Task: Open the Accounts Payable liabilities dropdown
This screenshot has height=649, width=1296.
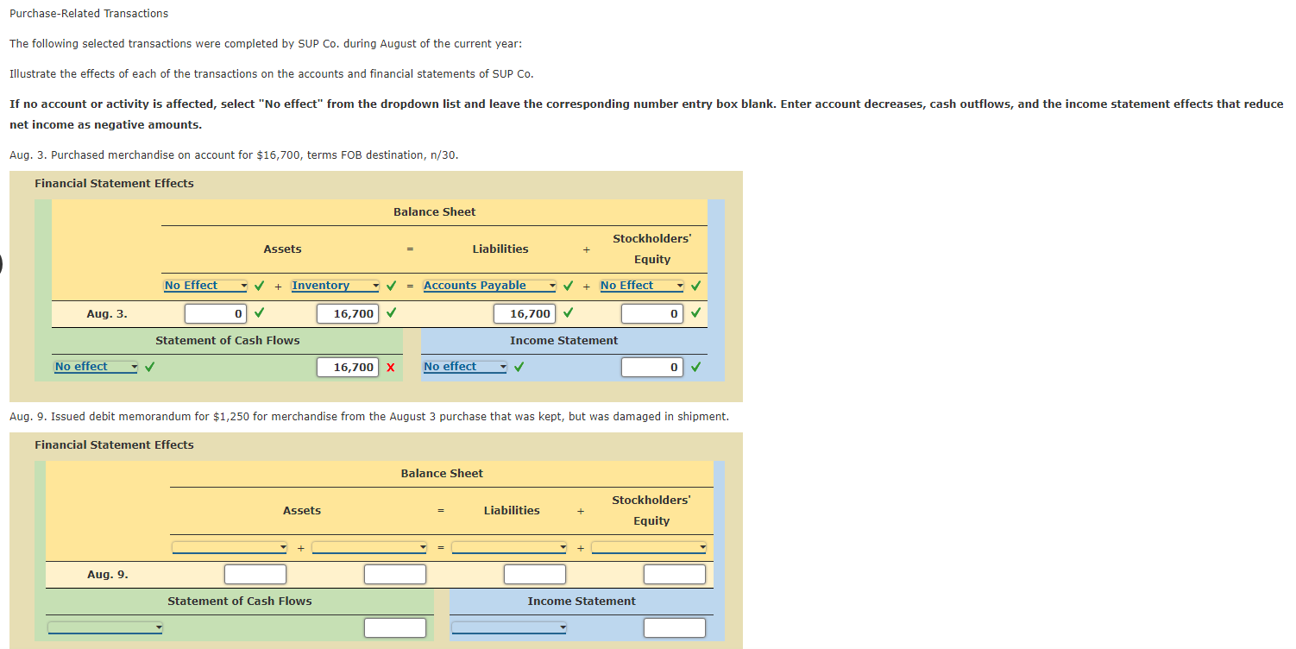Action: pos(489,286)
